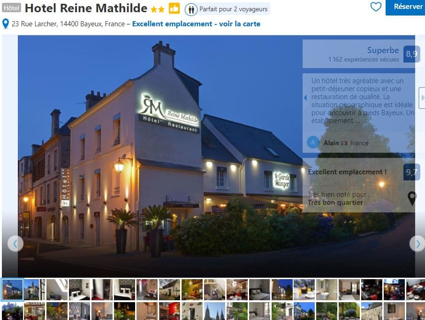The height and width of the screenshot is (320, 425).
Task: Click the 1 162 expériences vécues text
Action: (364, 59)
